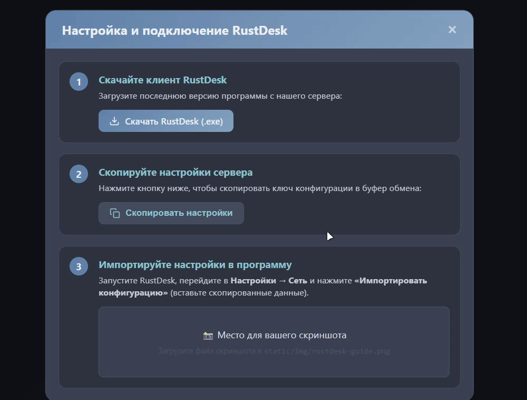Click the heading Скачайте клиент RustDesk
527x400 pixels.
(x=163, y=80)
